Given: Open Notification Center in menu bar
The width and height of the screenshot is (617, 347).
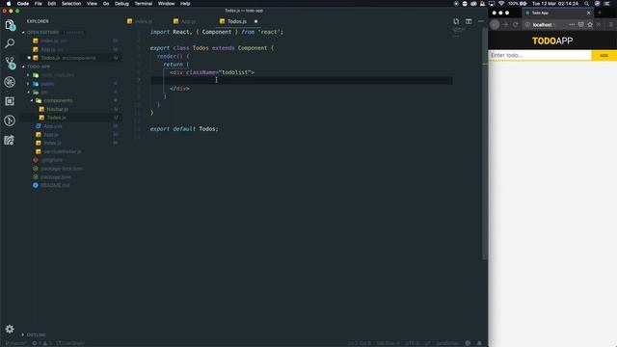Looking at the screenshot, I should [x=606, y=4].
